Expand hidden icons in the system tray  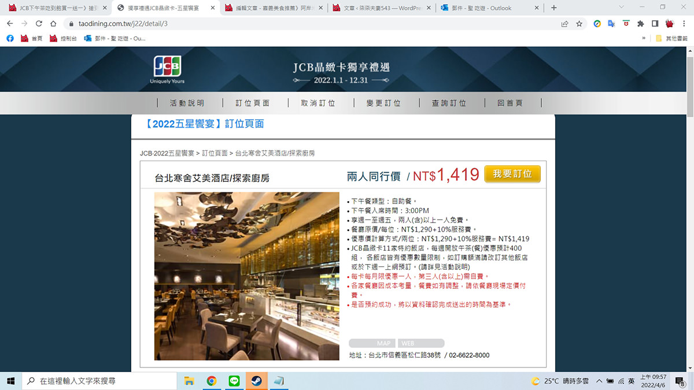click(600, 381)
